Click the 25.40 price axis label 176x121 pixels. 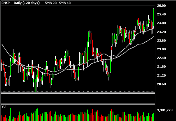pos(161,14)
